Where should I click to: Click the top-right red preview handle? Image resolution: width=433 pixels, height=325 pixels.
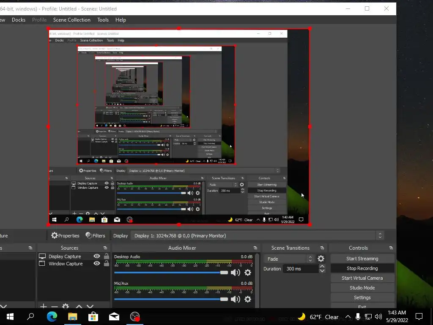coord(310,28)
